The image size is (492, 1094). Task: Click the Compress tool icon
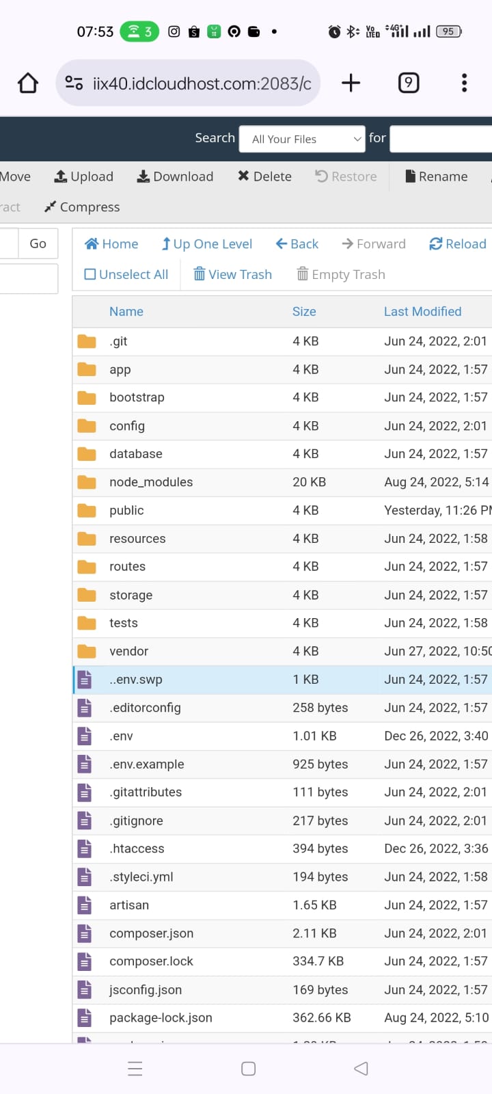pyautogui.click(x=50, y=206)
